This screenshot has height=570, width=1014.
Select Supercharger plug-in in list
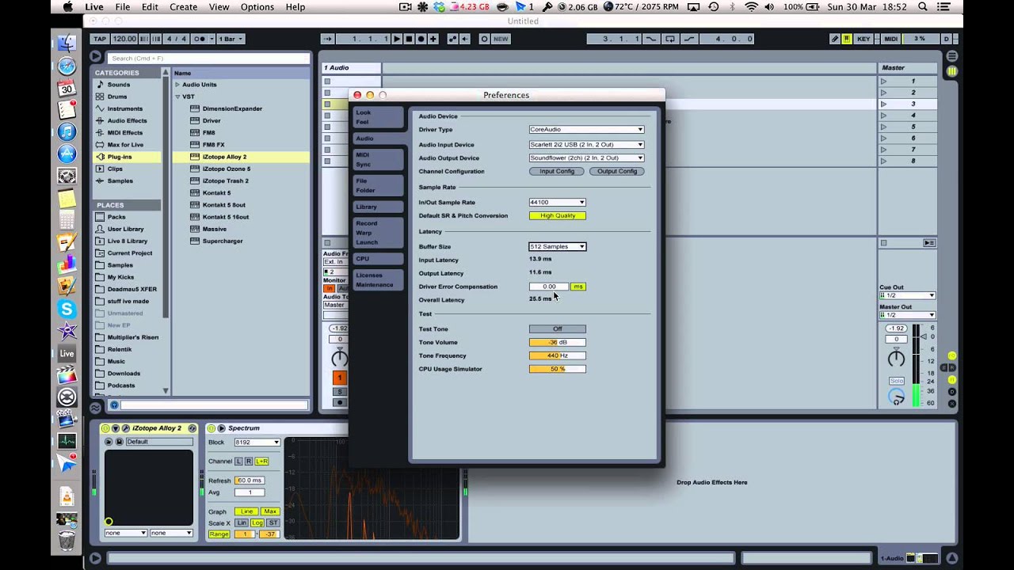(223, 241)
